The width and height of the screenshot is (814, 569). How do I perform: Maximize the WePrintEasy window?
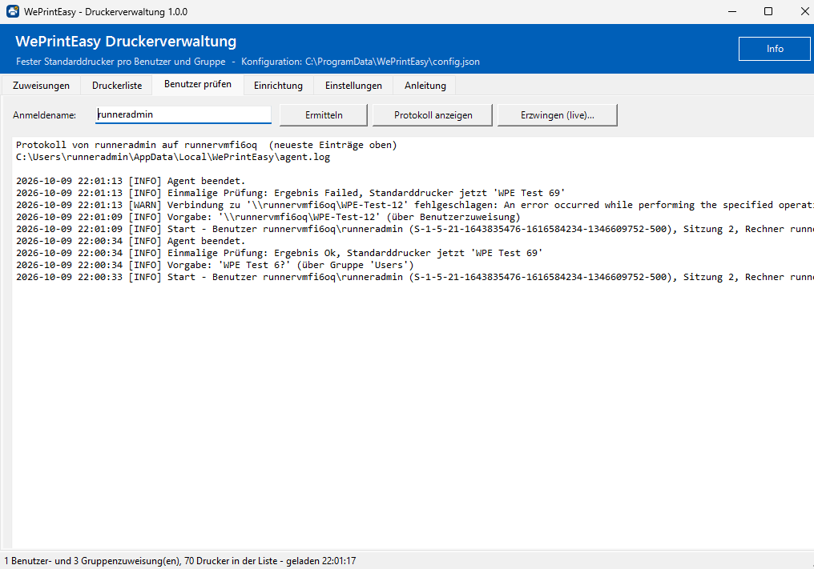coord(768,11)
